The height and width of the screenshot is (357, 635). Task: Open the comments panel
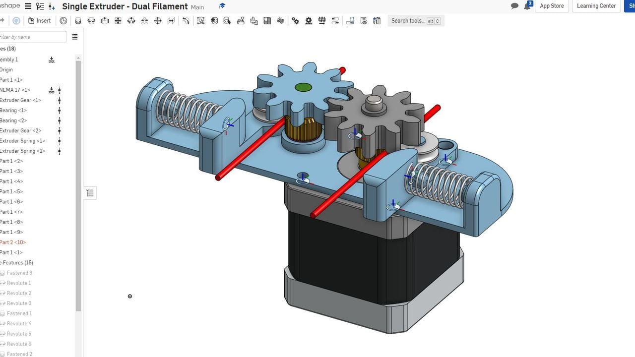tap(514, 5)
